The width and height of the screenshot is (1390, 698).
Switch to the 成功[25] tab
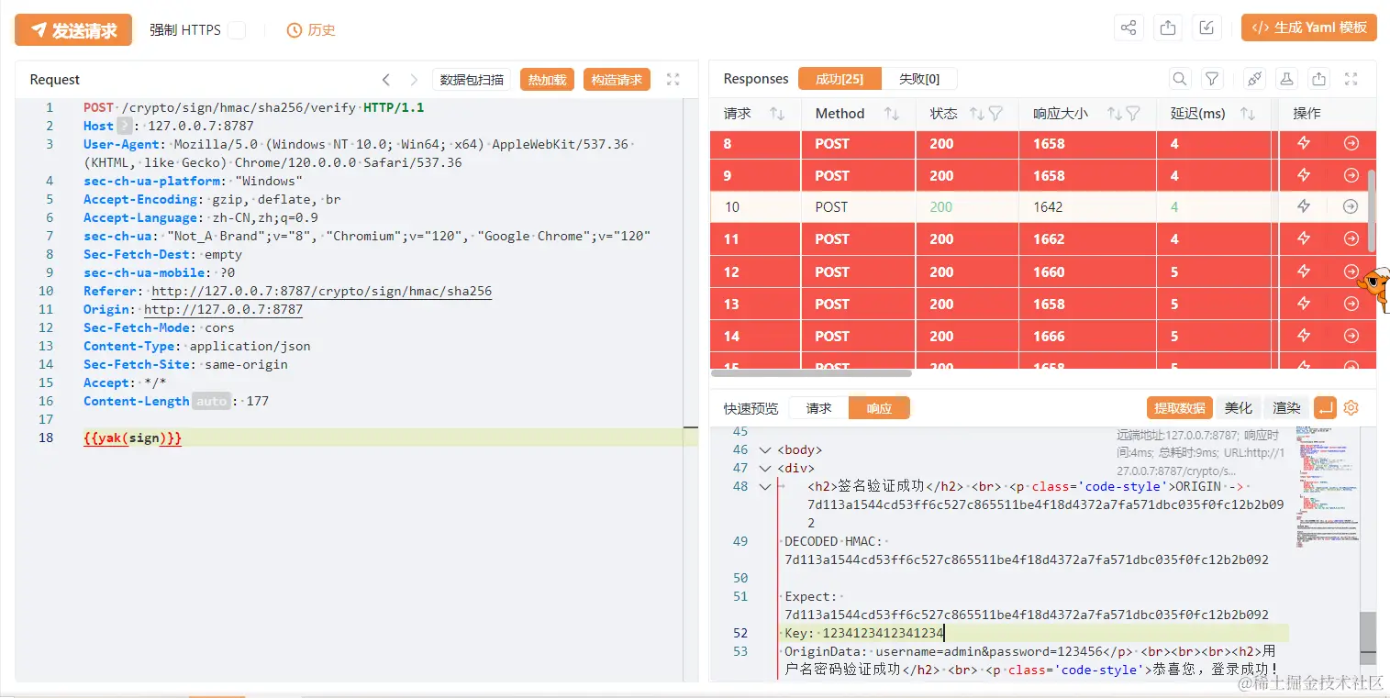click(x=840, y=79)
